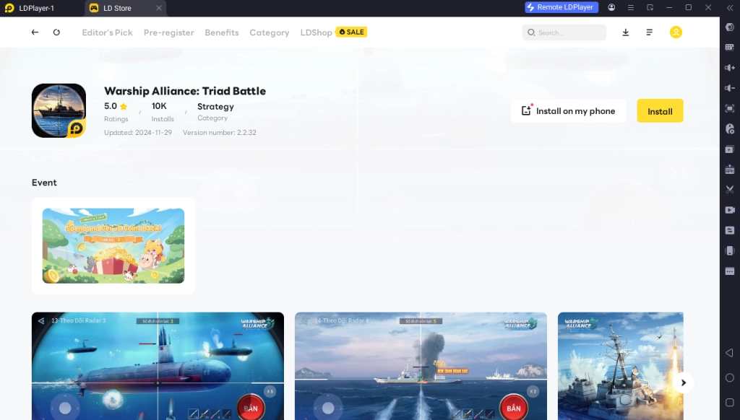Expand more sidebar tools via ellipsis icon
Screen dimensions: 740x420
pos(730,271)
